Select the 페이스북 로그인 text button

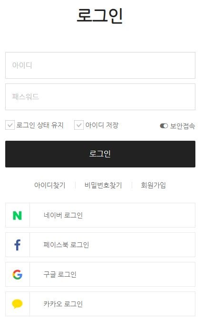(x=112, y=245)
